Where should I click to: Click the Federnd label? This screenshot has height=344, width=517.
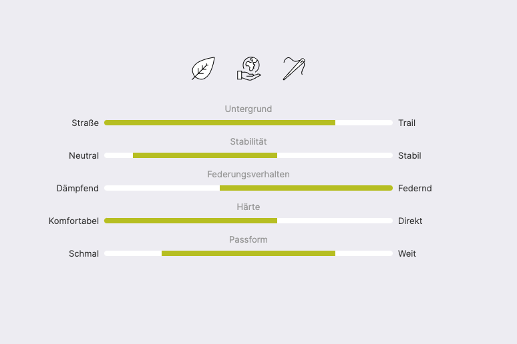tap(415, 188)
